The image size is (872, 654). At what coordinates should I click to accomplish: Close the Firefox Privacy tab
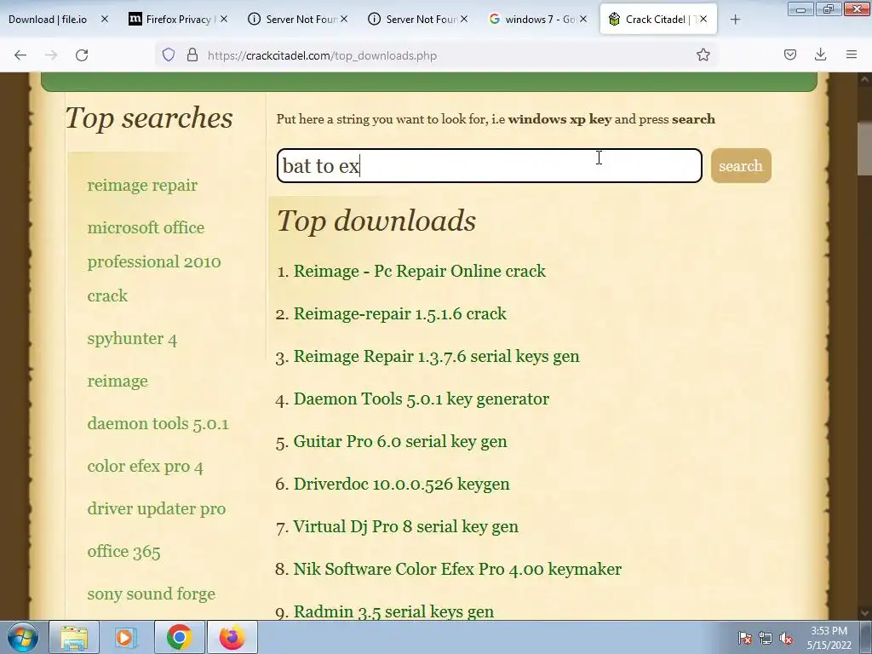224,19
